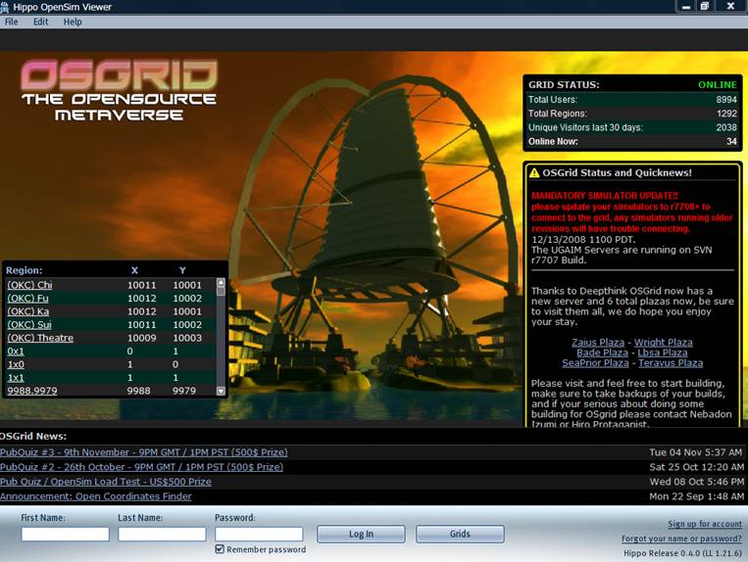
Task: Visit the SeaPrior Plaza link
Action: pos(595,363)
